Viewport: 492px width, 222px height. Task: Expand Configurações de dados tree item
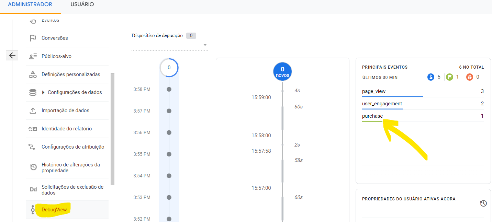pos(43,92)
